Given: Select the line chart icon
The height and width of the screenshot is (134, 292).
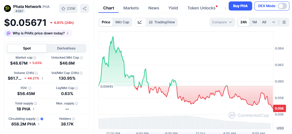Looking at the screenshot, I should (x=140, y=22).
